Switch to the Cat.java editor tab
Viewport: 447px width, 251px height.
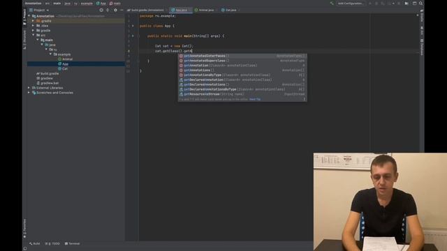point(229,10)
